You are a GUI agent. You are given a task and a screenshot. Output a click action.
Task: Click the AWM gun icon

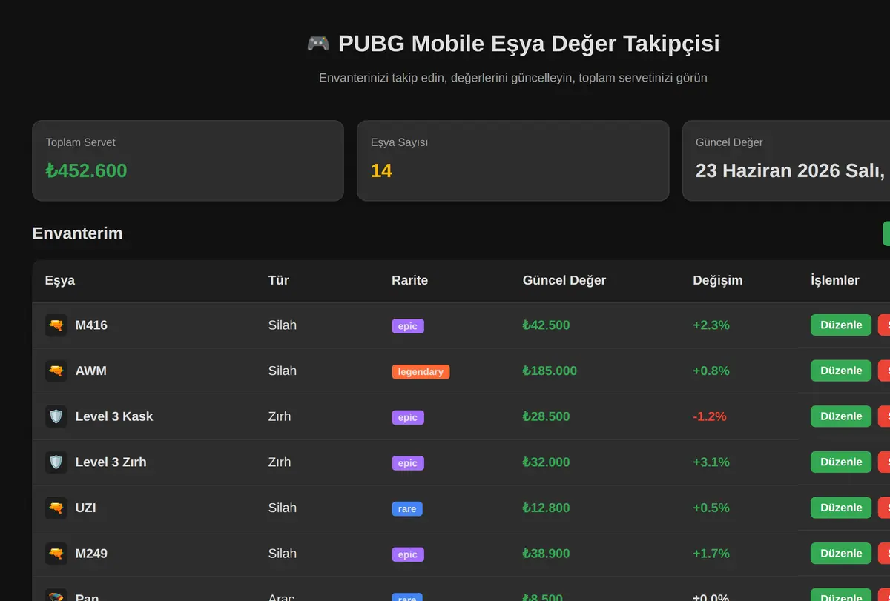point(56,371)
